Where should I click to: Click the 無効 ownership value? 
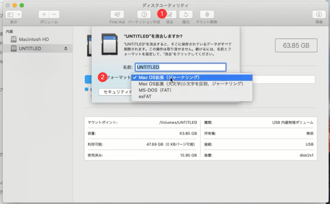pos(310,133)
